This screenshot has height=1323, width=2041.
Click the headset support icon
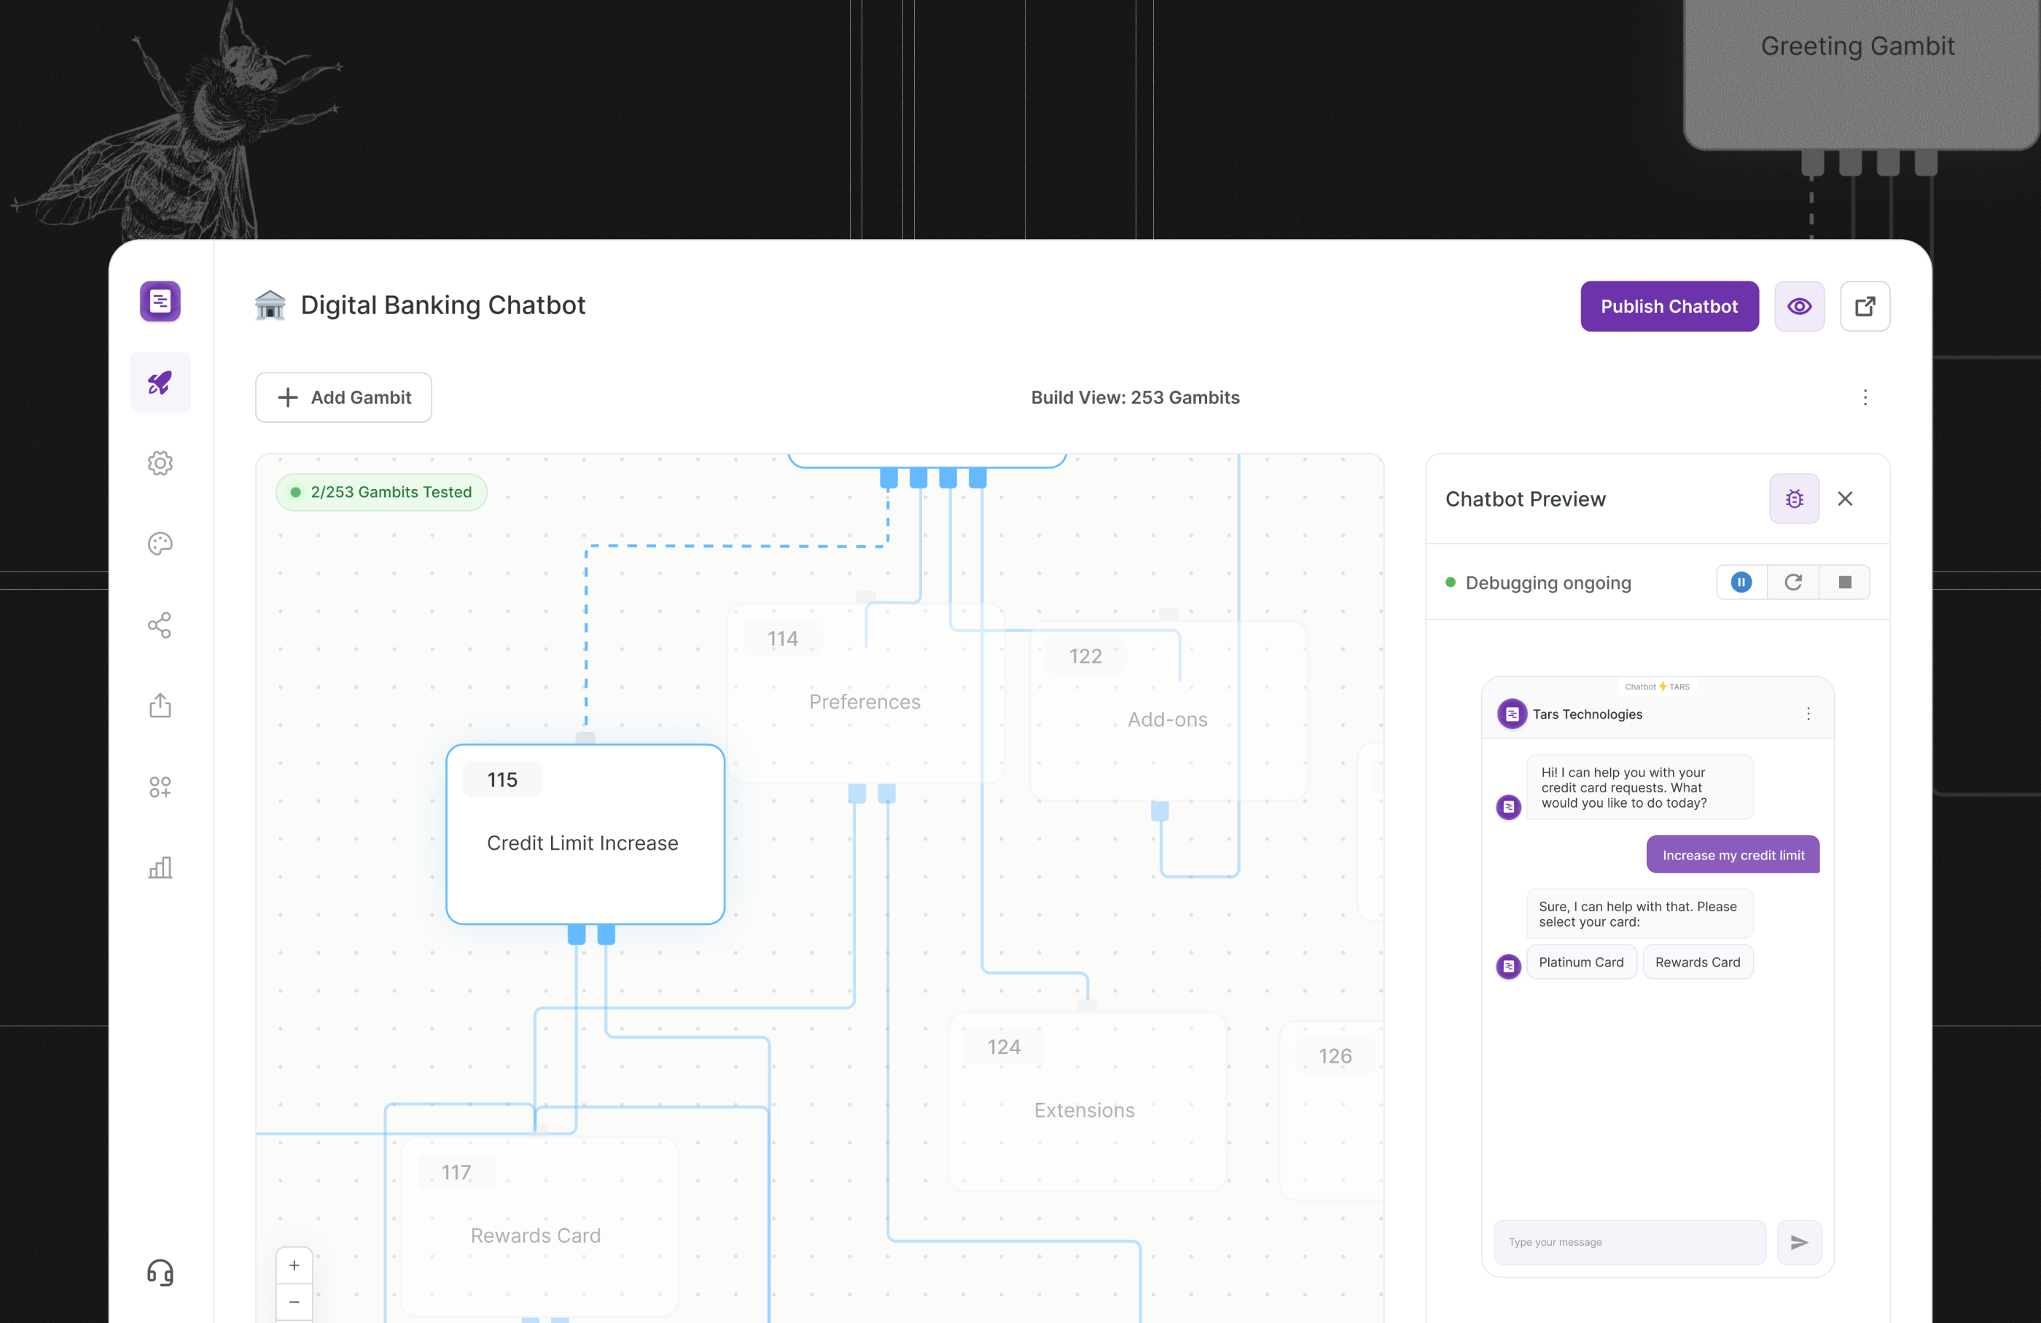[x=160, y=1273]
